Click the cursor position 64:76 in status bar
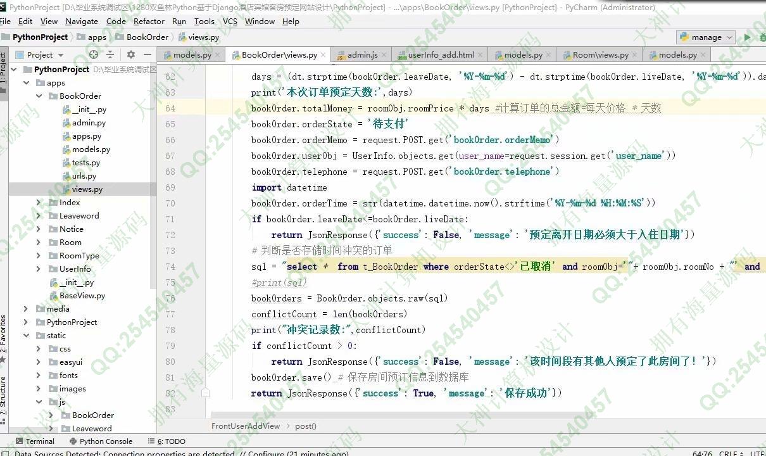Screen dimensions: 766x456 tap(701, 453)
